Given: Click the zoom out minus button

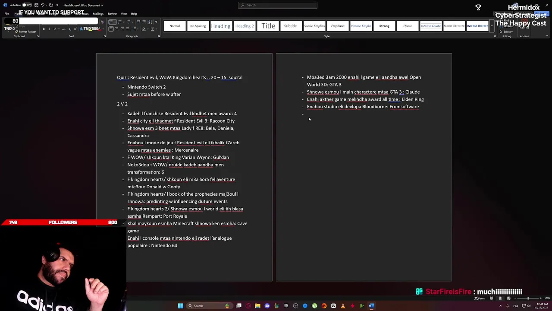Looking at the screenshot, I should click(x=515, y=298).
